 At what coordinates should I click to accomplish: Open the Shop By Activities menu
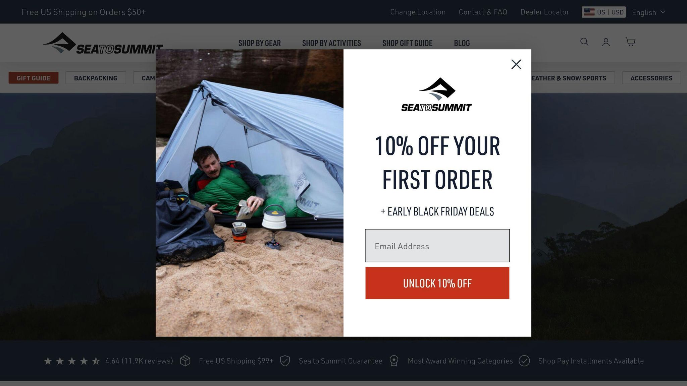coord(331,43)
